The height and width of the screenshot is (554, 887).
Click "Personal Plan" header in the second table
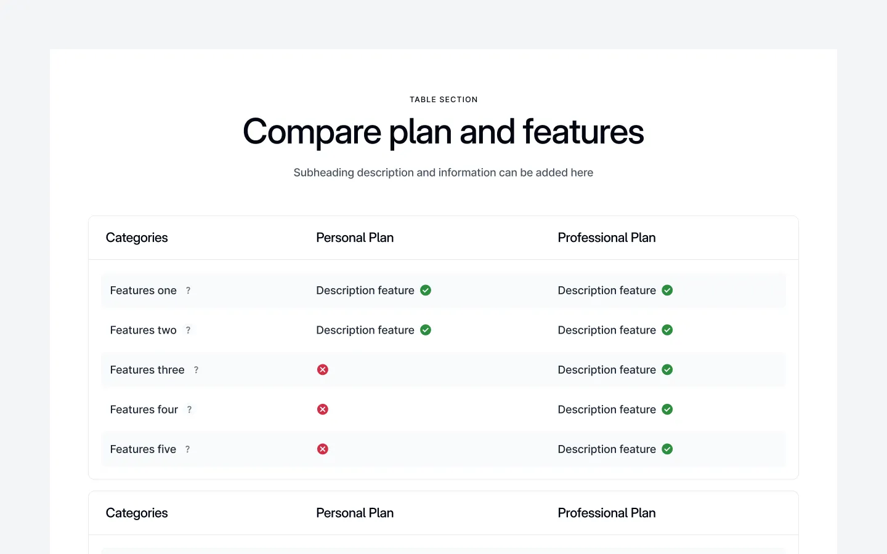click(355, 513)
